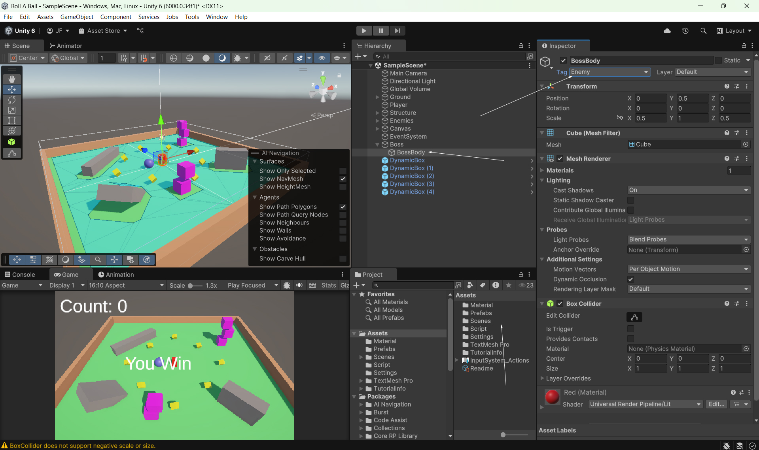Enable the Is Trigger checkbox
This screenshot has width=759, height=450.
coord(631,329)
